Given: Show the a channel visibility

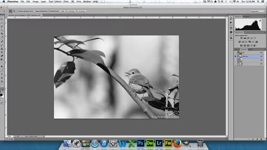Looking at the screenshot, I should (x=236, y=60).
